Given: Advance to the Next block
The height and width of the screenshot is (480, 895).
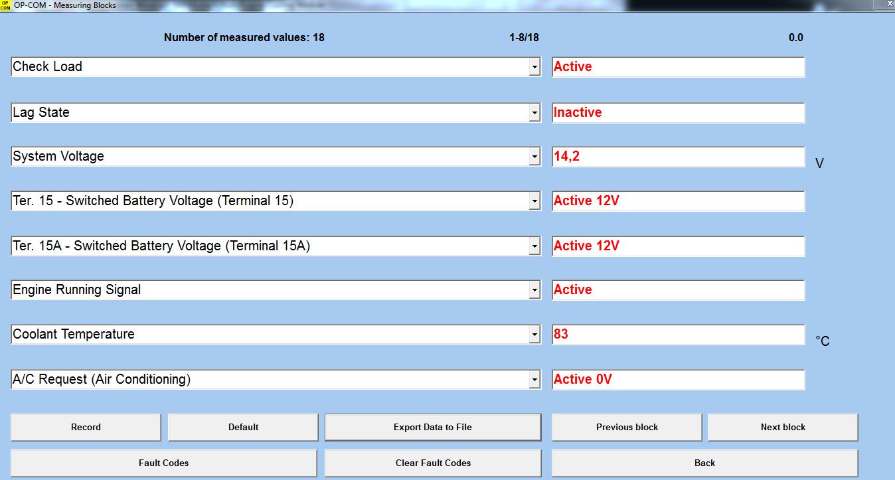Looking at the screenshot, I should 782,427.
